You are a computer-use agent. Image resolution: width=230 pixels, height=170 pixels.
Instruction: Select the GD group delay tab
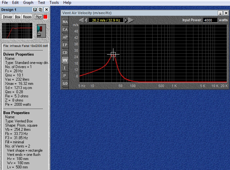65,83
